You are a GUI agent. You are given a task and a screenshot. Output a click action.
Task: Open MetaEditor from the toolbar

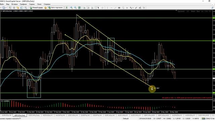tap(46, 8)
